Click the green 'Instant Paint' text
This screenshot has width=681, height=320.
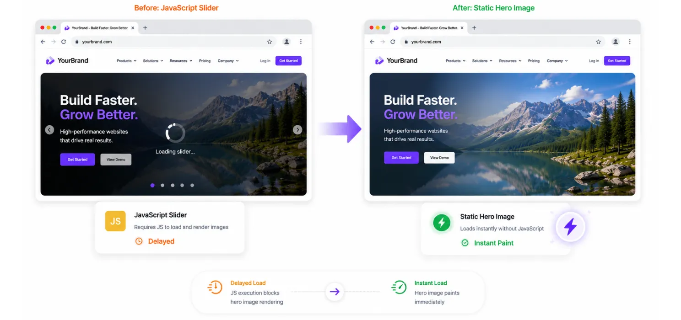494,243
